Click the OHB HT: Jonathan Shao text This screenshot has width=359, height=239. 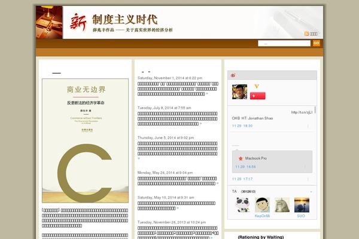(x=252, y=118)
